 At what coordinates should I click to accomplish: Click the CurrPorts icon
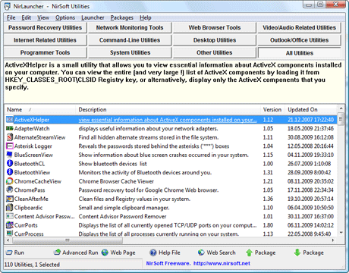(10, 225)
